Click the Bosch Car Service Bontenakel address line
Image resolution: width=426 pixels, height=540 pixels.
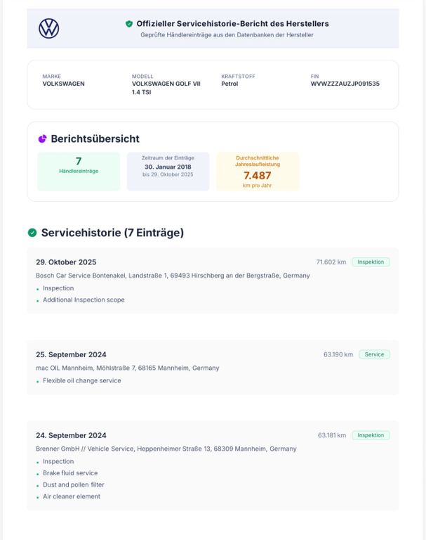coord(173,276)
